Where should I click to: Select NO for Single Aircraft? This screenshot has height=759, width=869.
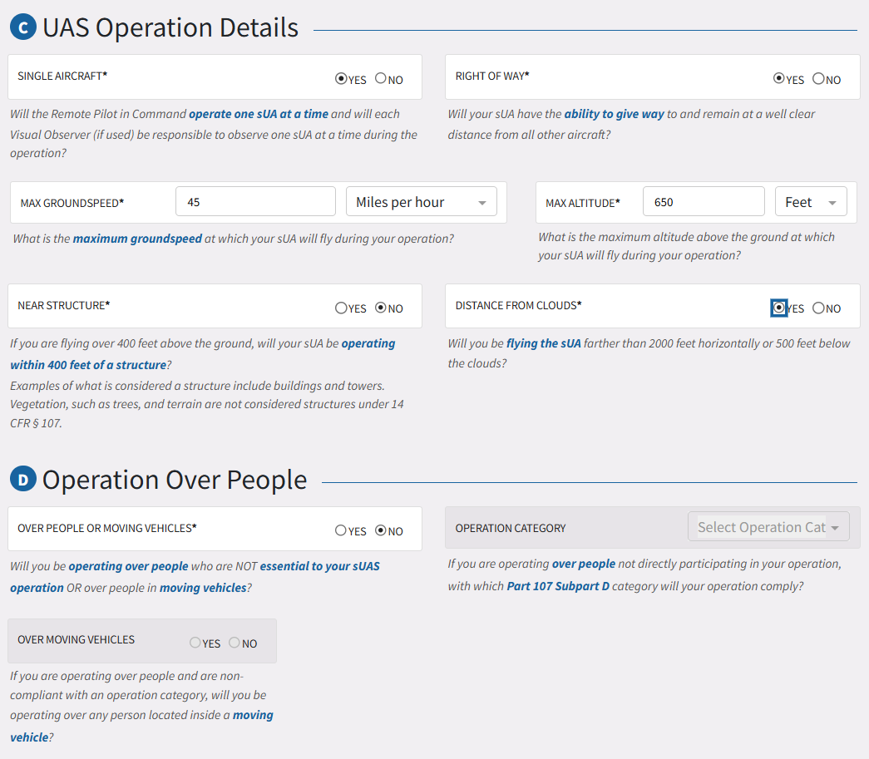(x=381, y=79)
